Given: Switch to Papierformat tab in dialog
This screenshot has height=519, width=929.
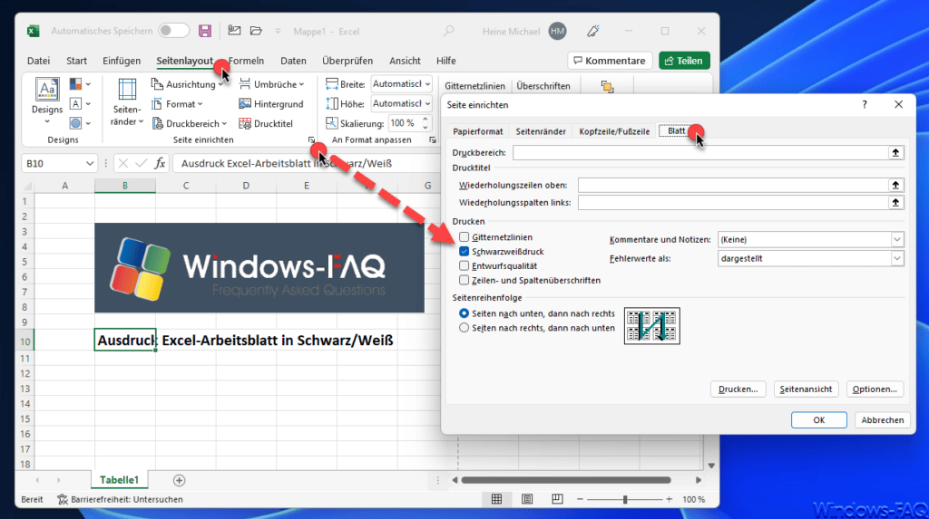Looking at the screenshot, I should (477, 131).
